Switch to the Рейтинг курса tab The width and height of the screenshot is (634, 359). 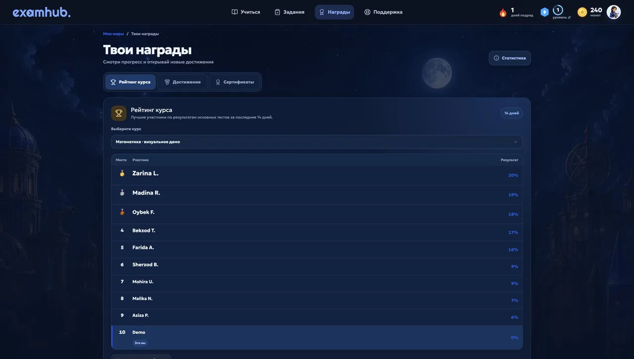(130, 82)
